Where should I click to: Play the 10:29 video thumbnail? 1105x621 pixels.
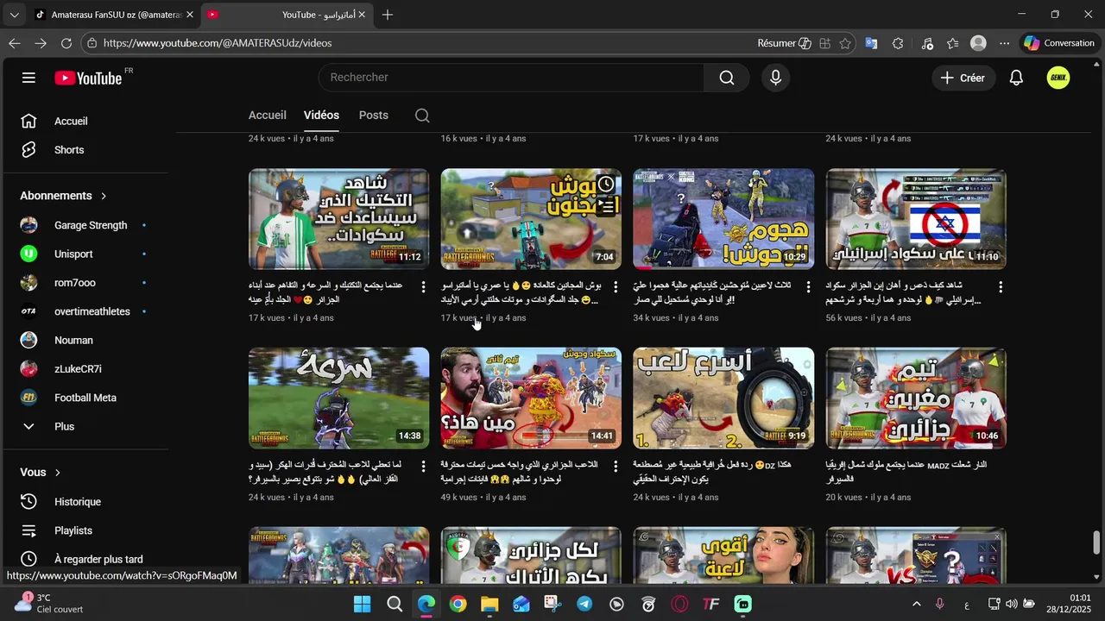click(723, 219)
